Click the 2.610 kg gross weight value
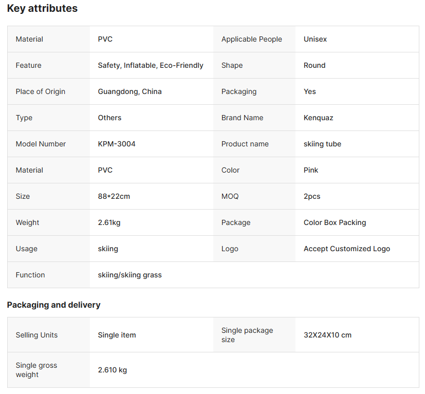425x394 pixels. (x=112, y=370)
